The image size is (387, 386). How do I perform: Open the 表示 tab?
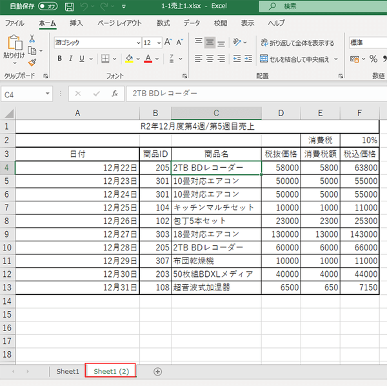247,23
